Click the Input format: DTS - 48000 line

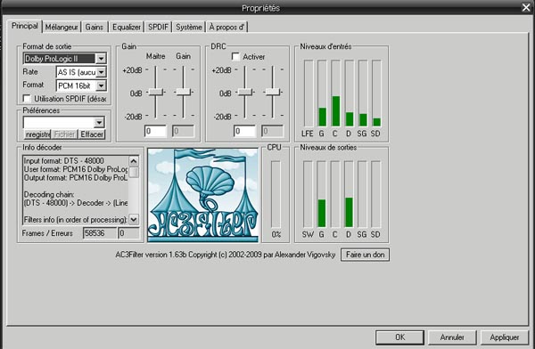[64, 161]
